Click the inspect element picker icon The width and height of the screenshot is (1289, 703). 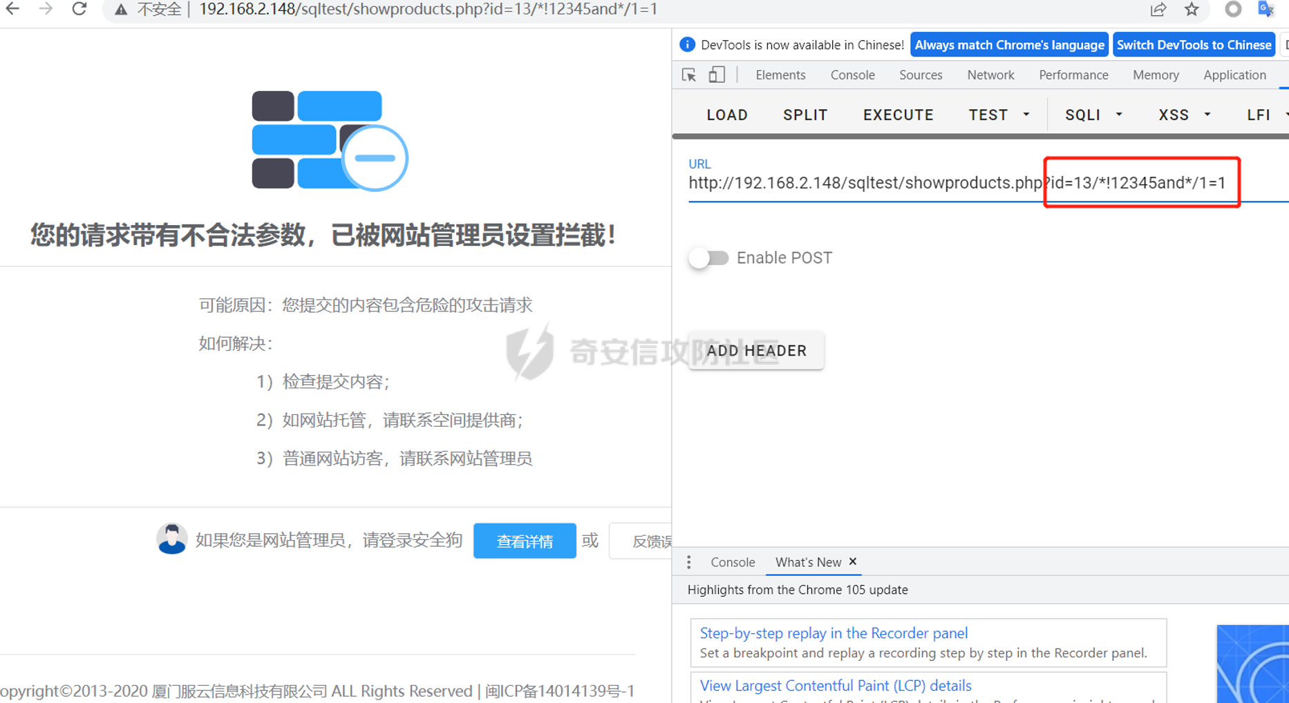(x=689, y=75)
